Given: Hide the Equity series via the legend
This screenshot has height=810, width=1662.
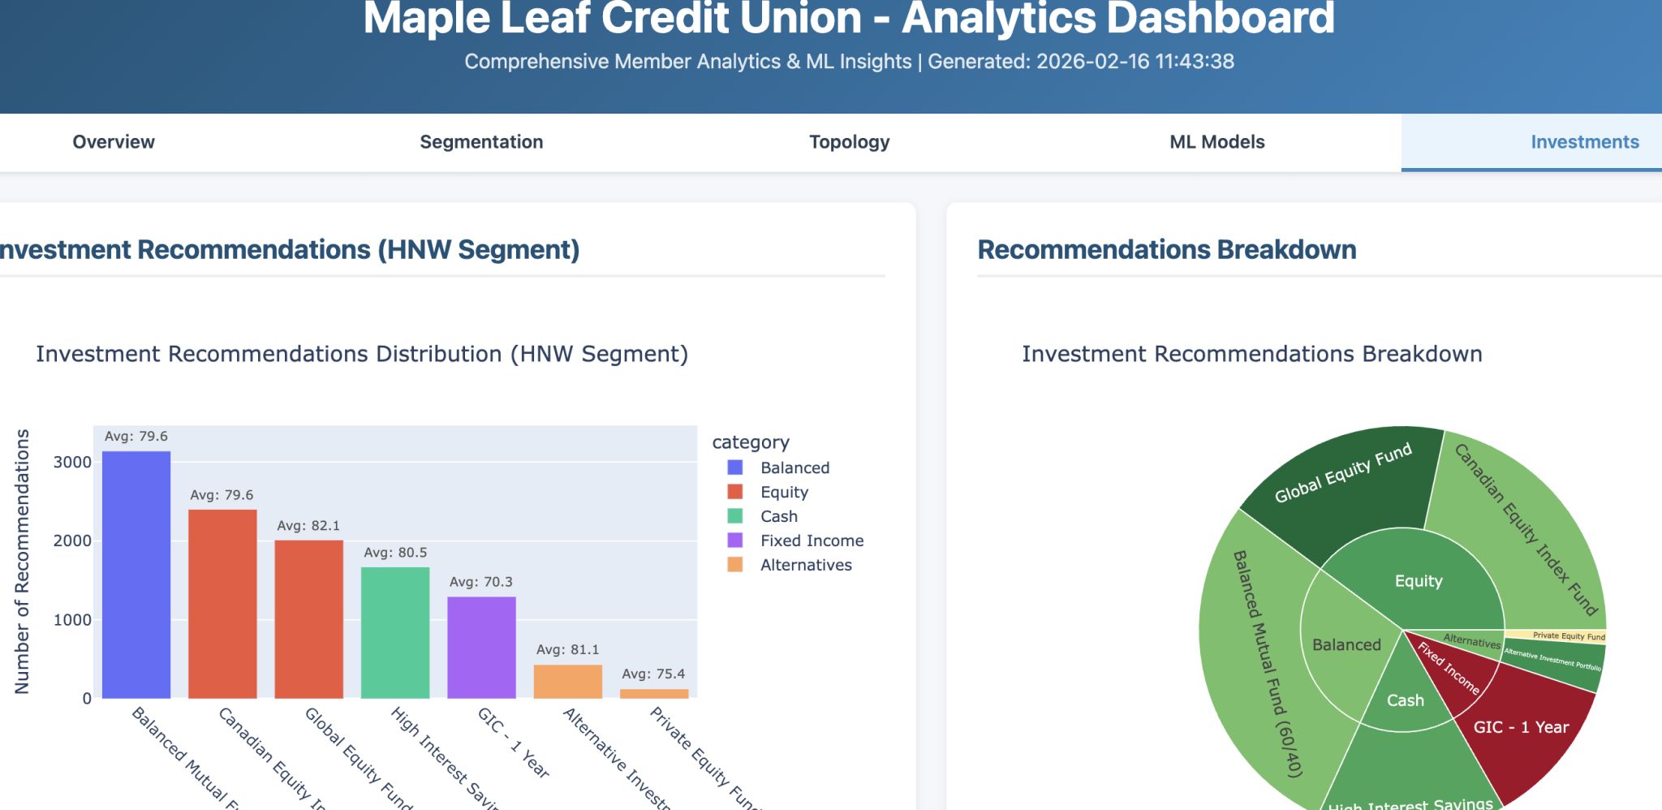Looking at the screenshot, I should tap(783, 491).
